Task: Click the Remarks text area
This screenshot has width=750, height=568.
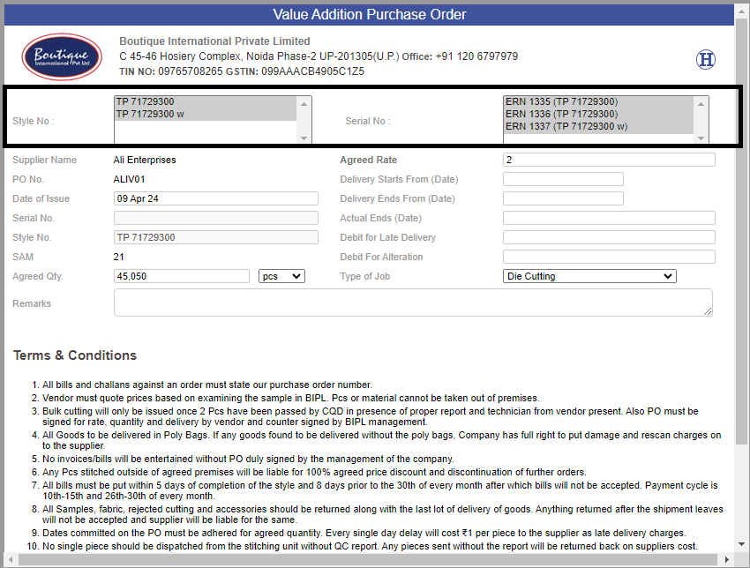Action: (413, 303)
